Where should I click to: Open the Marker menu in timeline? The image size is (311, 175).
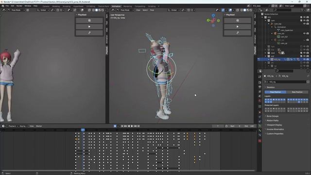pos(39,126)
